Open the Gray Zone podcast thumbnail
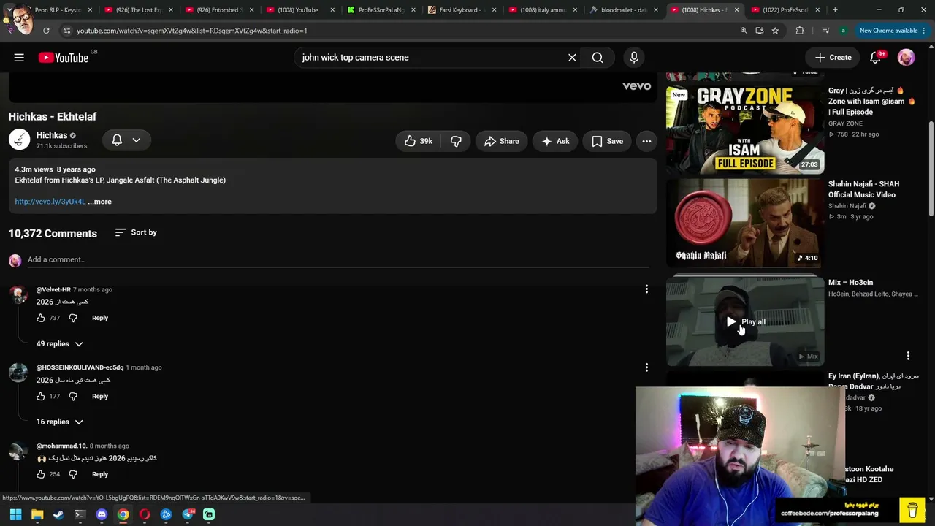 click(x=745, y=130)
